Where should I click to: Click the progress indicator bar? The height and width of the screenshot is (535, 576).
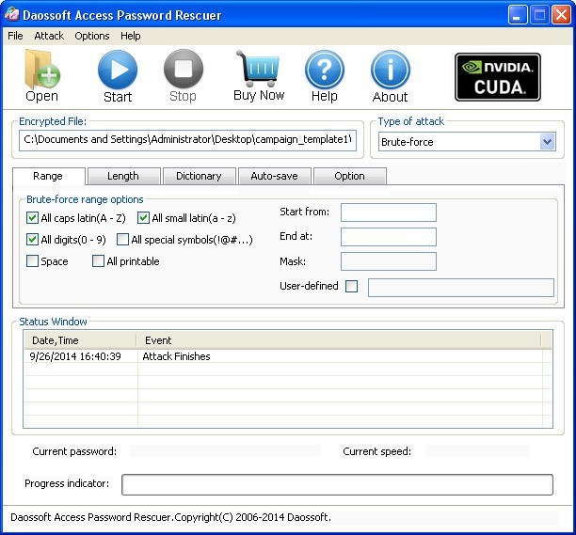[337, 484]
